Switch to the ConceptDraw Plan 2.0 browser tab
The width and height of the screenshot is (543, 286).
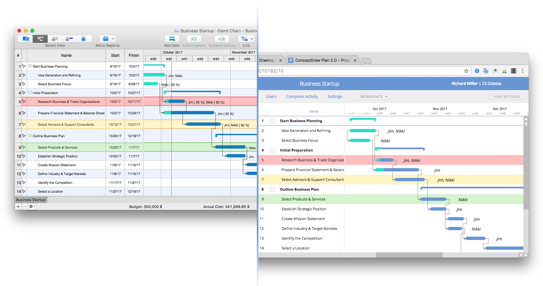[x=322, y=60]
